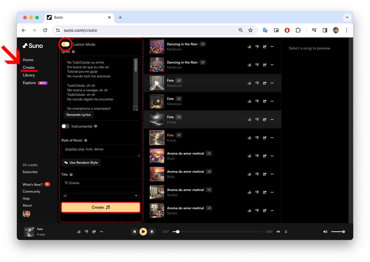
Task: Click the Generate Lyrics button
Action: (x=78, y=115)
